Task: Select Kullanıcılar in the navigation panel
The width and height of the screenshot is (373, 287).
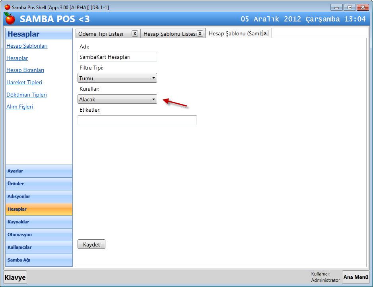Action: click(x=39, y=247)
